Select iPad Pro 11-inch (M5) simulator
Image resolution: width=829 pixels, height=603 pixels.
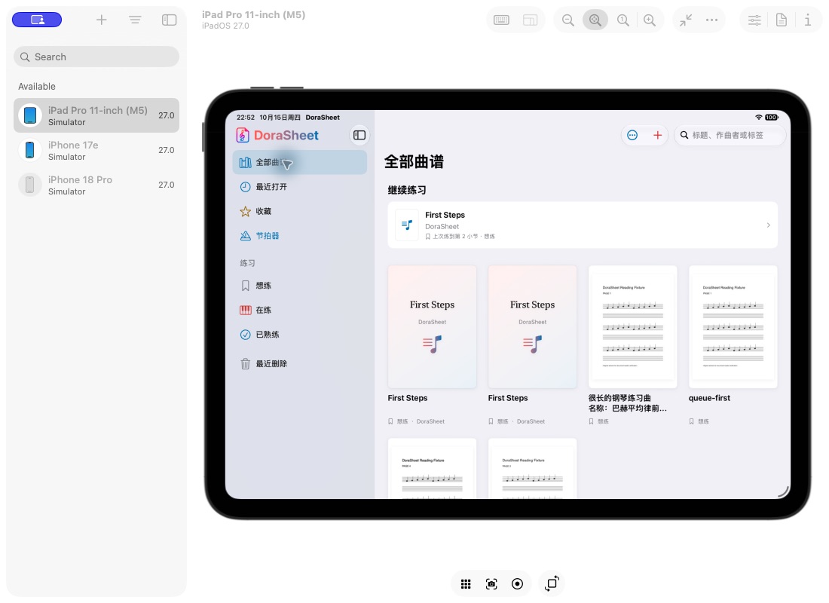96,115
